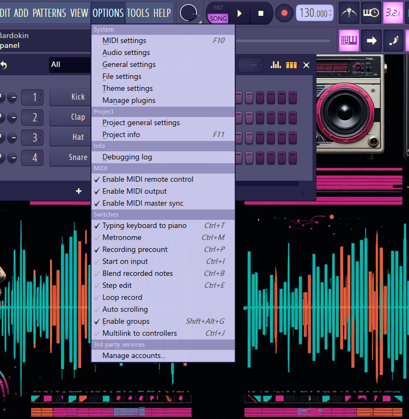Toggle Recording precount option
The height and width of the screenshot is (419, 409).
click(x=163, y=250)
